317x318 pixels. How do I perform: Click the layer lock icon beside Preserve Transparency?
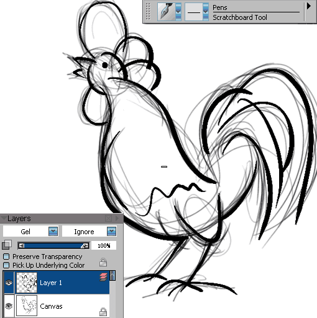[103, 262]
